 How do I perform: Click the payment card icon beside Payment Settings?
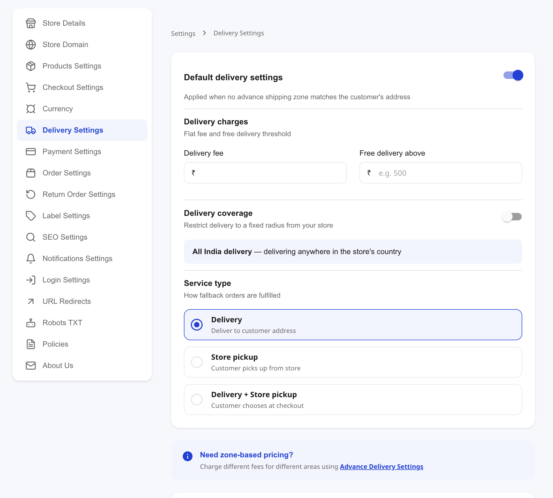[31, 152]
